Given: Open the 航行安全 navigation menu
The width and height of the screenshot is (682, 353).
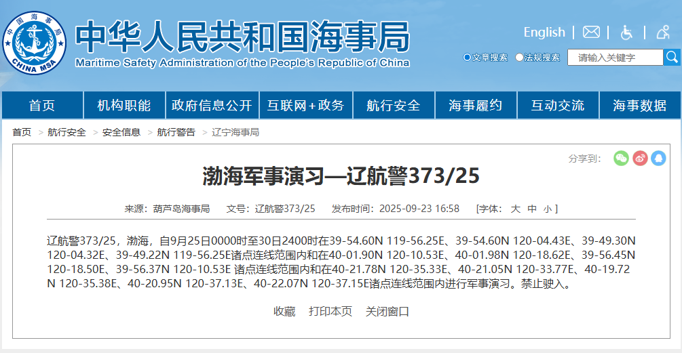Looking at the screenshot, I should point(393,106).
